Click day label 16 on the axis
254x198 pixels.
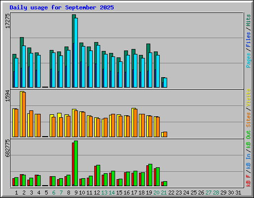point(127,193)
